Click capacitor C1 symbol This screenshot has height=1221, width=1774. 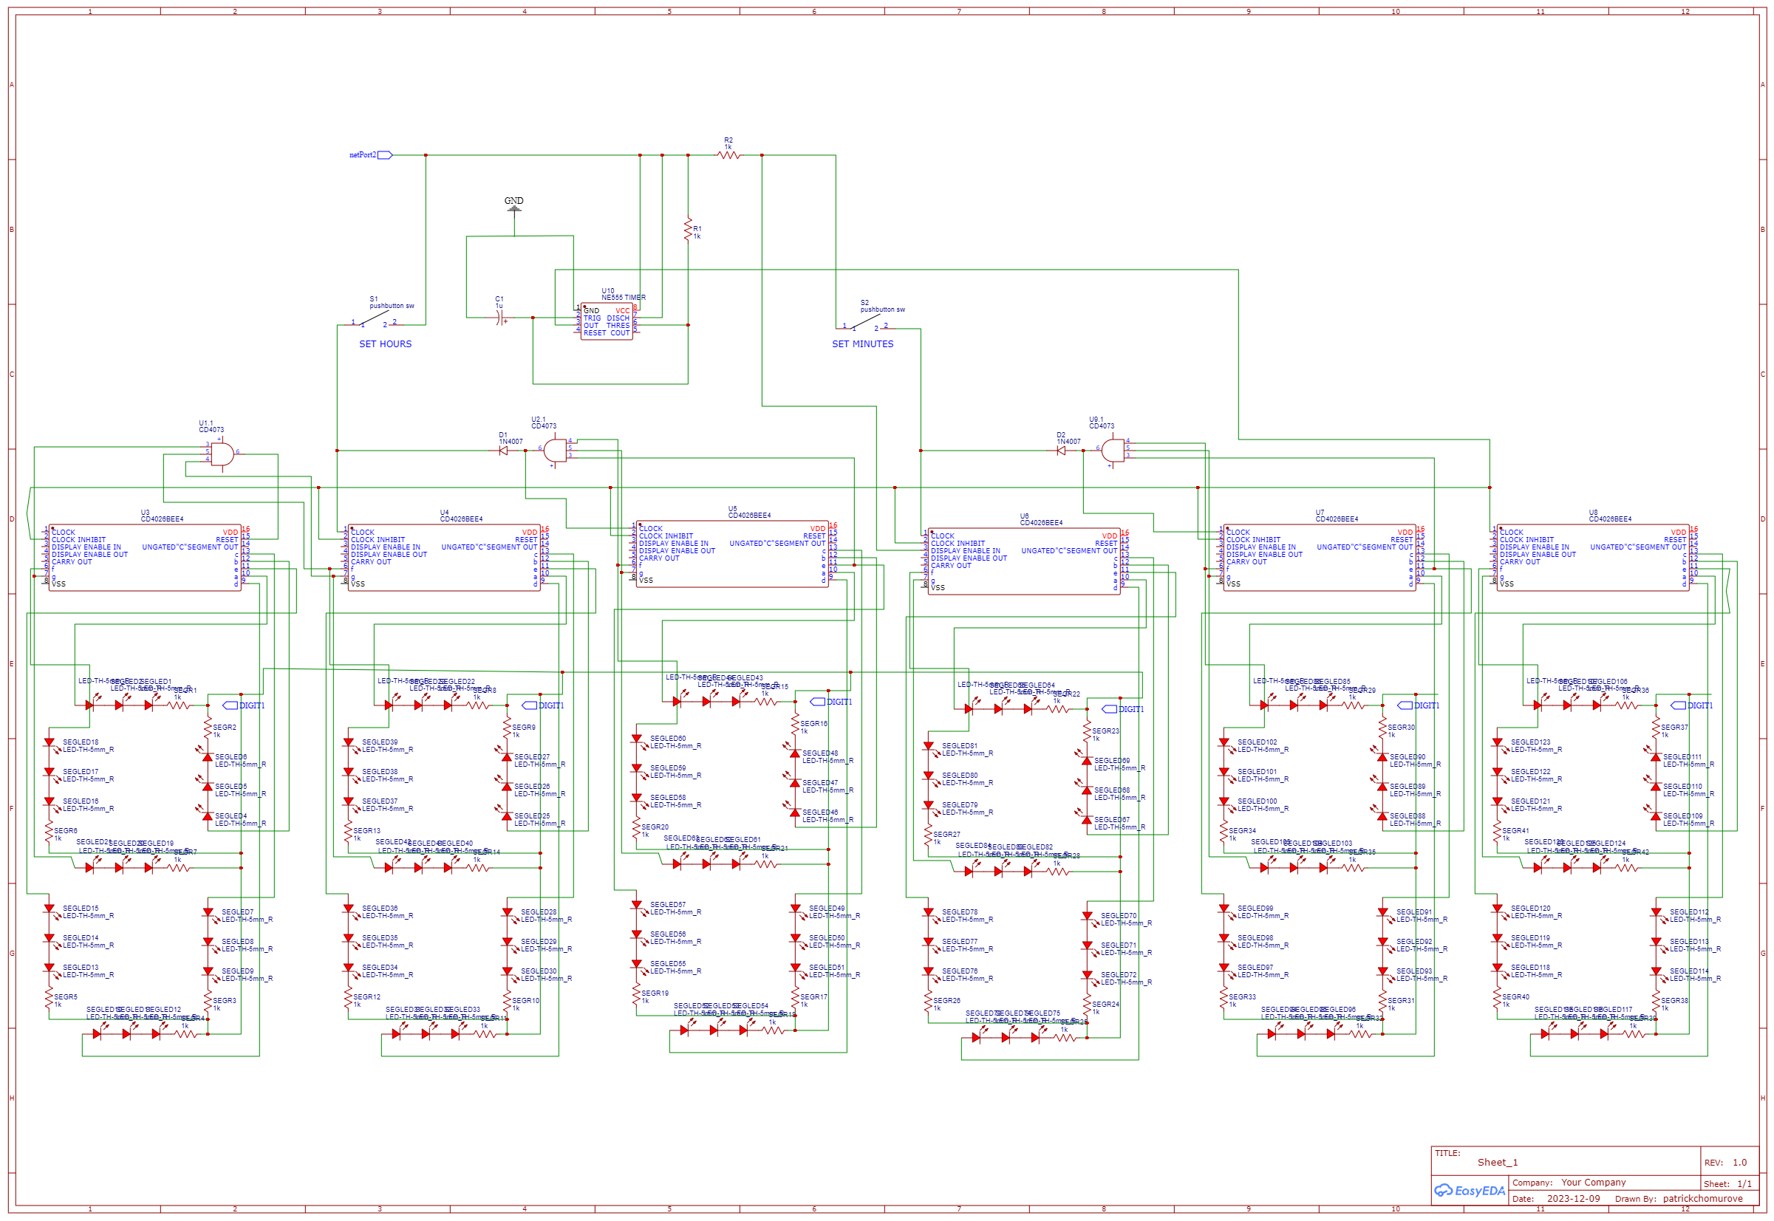pyautogui.click(x=499, y=318)
